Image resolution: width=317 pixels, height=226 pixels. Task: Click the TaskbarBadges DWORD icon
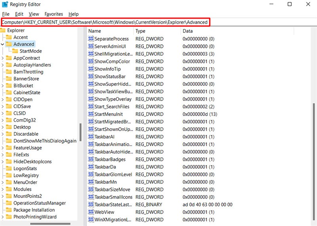[x=91, y=160]
